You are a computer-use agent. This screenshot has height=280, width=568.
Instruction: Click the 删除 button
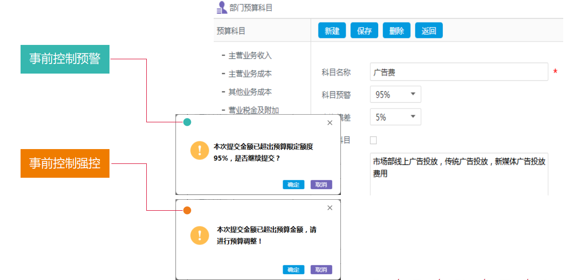(x=396, y=31)
